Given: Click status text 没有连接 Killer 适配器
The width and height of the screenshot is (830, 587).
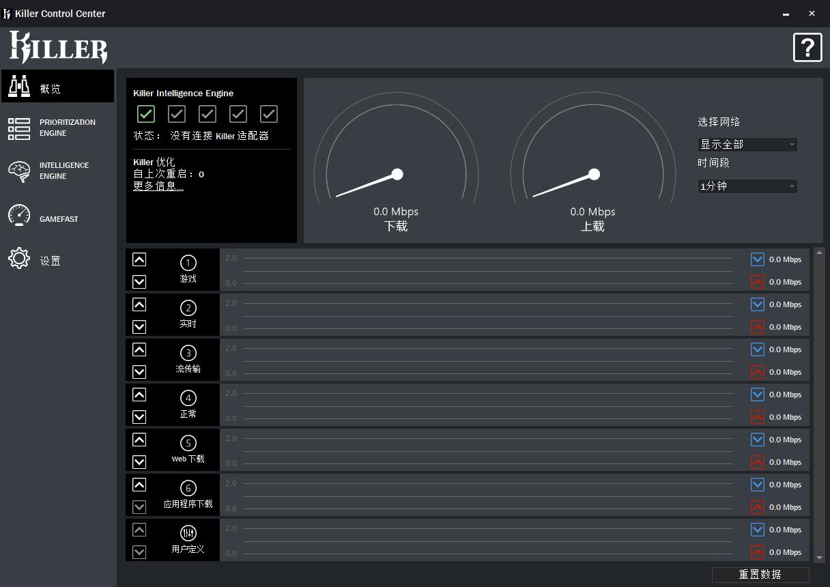Looking at the screenshot, I should click(x=220, y=136).
